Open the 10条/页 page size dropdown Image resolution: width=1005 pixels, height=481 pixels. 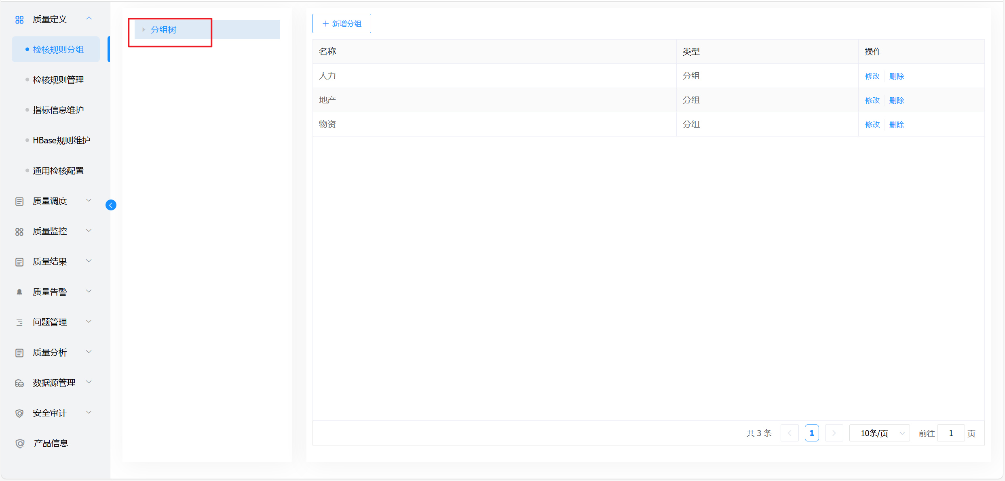click(x=879, y=433)
